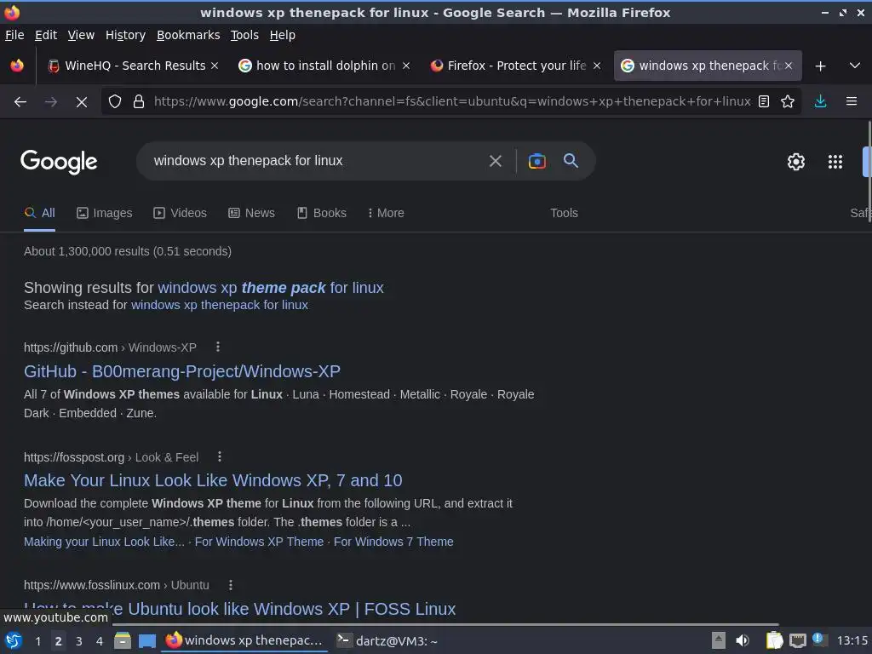Click the URL address bar

[451, 102]
